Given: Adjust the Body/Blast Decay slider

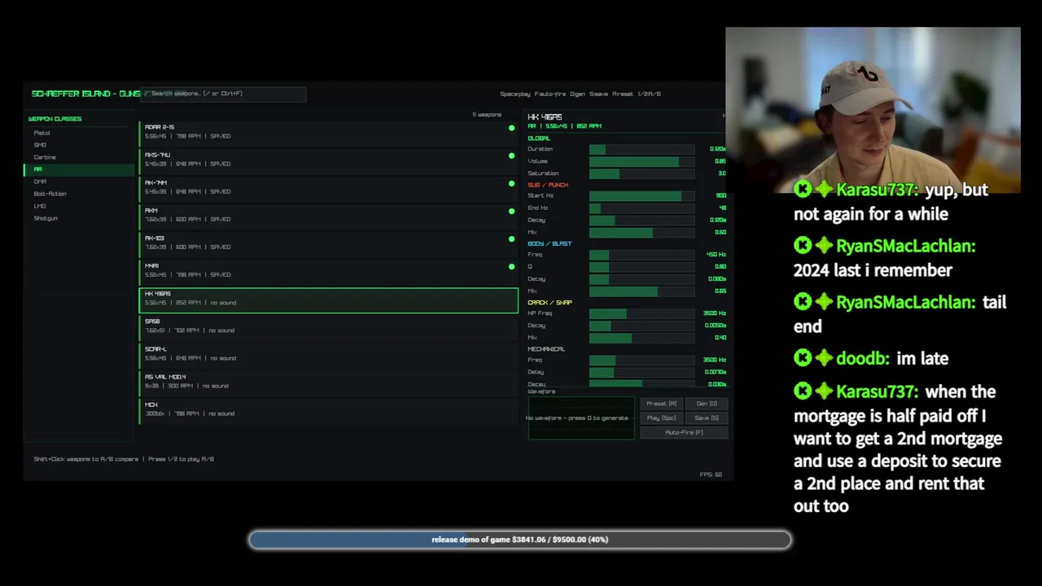Looking at the screenshot, I should pos(641,279).
